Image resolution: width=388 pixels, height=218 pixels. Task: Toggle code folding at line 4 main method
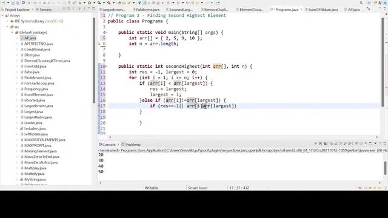[x=107, y=32]
